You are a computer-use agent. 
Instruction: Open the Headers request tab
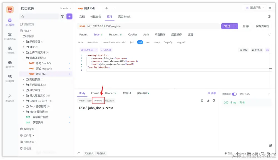coord(115,34)
